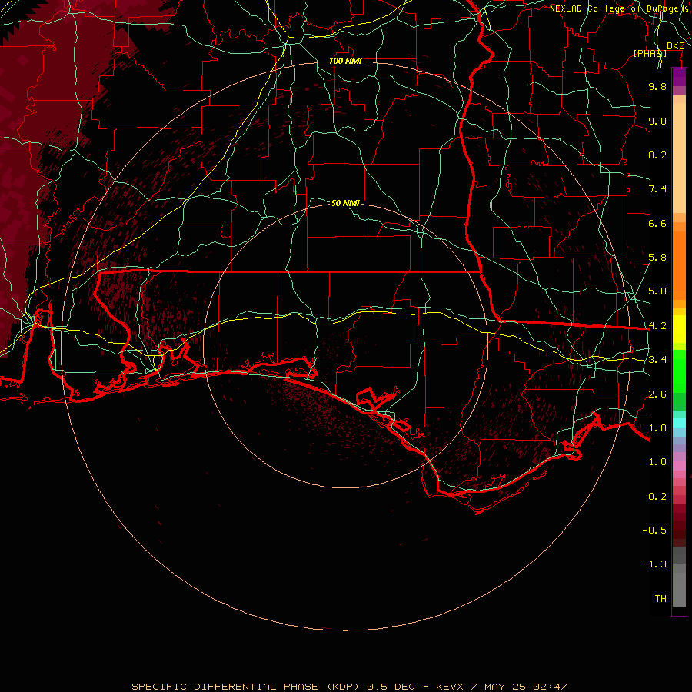Pick the pink band of the color scale
The image size is (692, 692).
point(679,466)
